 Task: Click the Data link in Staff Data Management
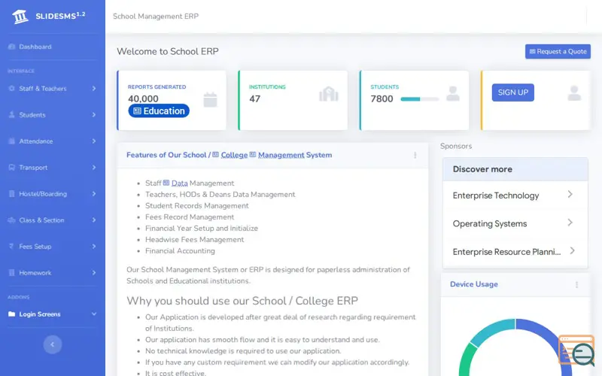179,183
